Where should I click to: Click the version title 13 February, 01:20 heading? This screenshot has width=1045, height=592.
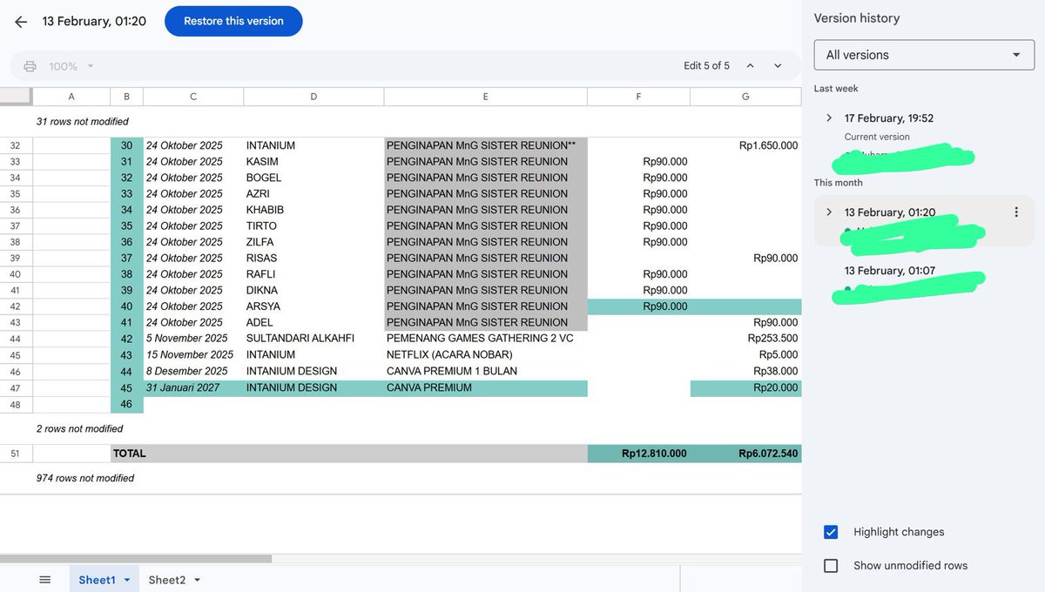(94, 22)
